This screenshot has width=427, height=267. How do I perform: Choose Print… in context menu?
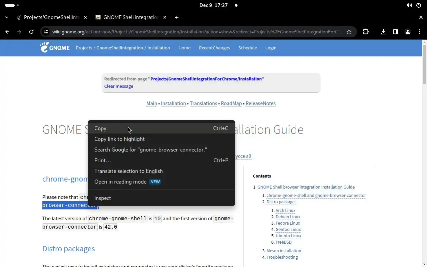point(161,160)
